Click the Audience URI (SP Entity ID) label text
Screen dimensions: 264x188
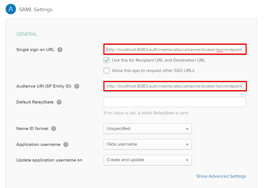click(44, 86)
